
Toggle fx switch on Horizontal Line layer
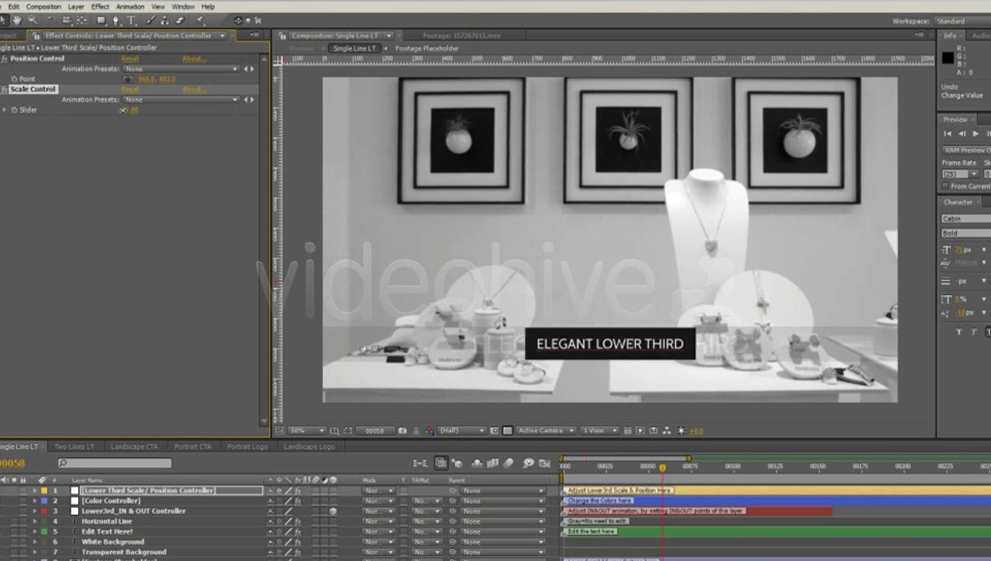pos(297,521)
